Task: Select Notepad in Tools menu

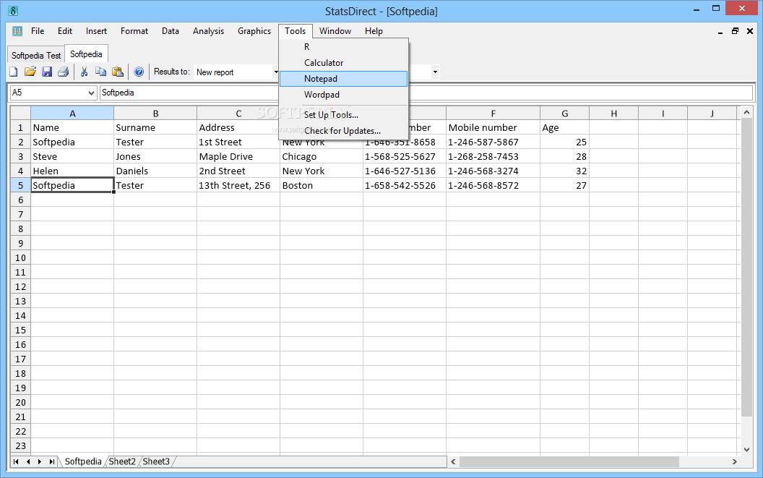Action: tap(343, 79)
